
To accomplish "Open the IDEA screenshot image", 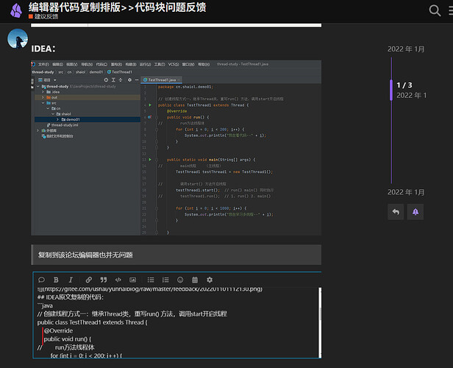I will (x=176, y=148).
